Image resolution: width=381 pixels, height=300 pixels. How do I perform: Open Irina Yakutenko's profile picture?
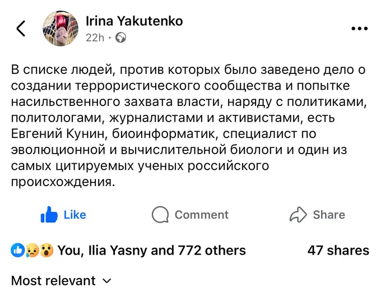point(61,29)
